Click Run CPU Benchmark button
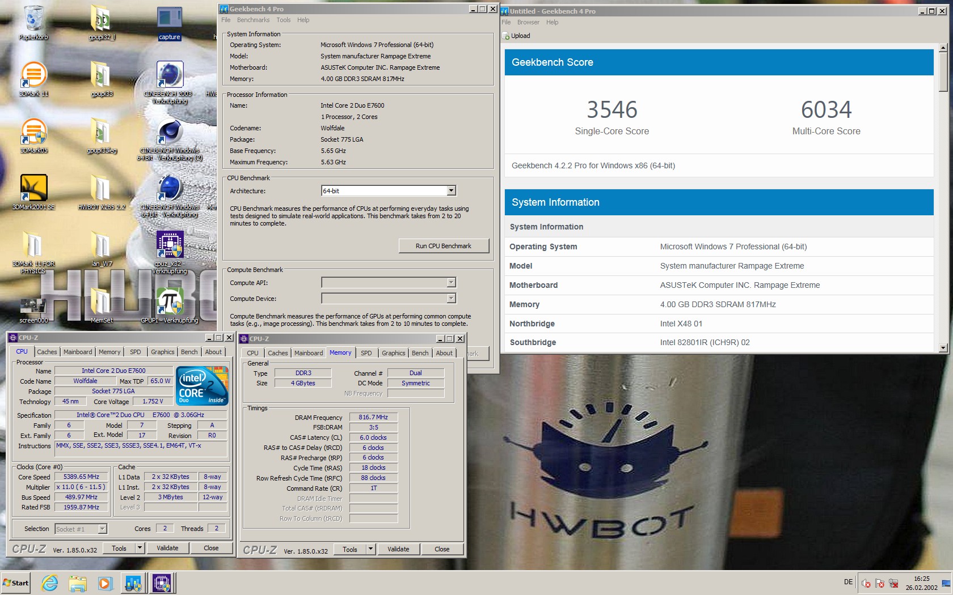The width and height of the screenshot is (953, 595). click(444, 246)
